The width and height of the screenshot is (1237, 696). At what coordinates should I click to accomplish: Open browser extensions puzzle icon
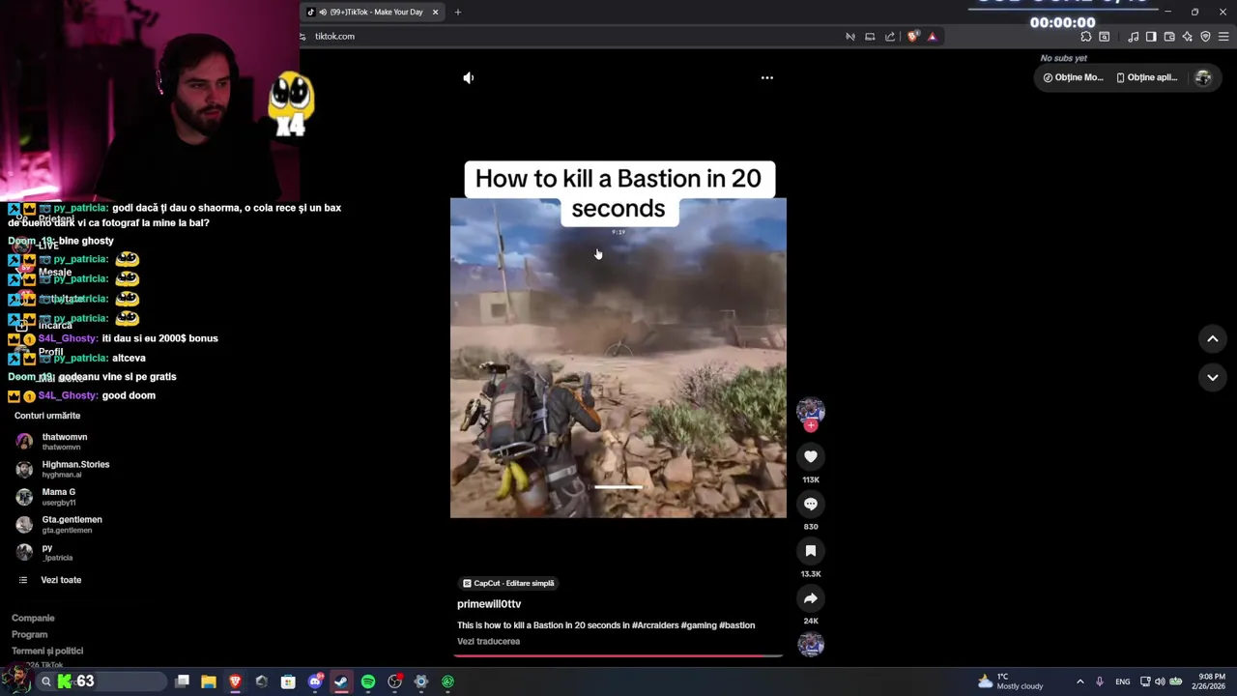(x=1086, y=37)
